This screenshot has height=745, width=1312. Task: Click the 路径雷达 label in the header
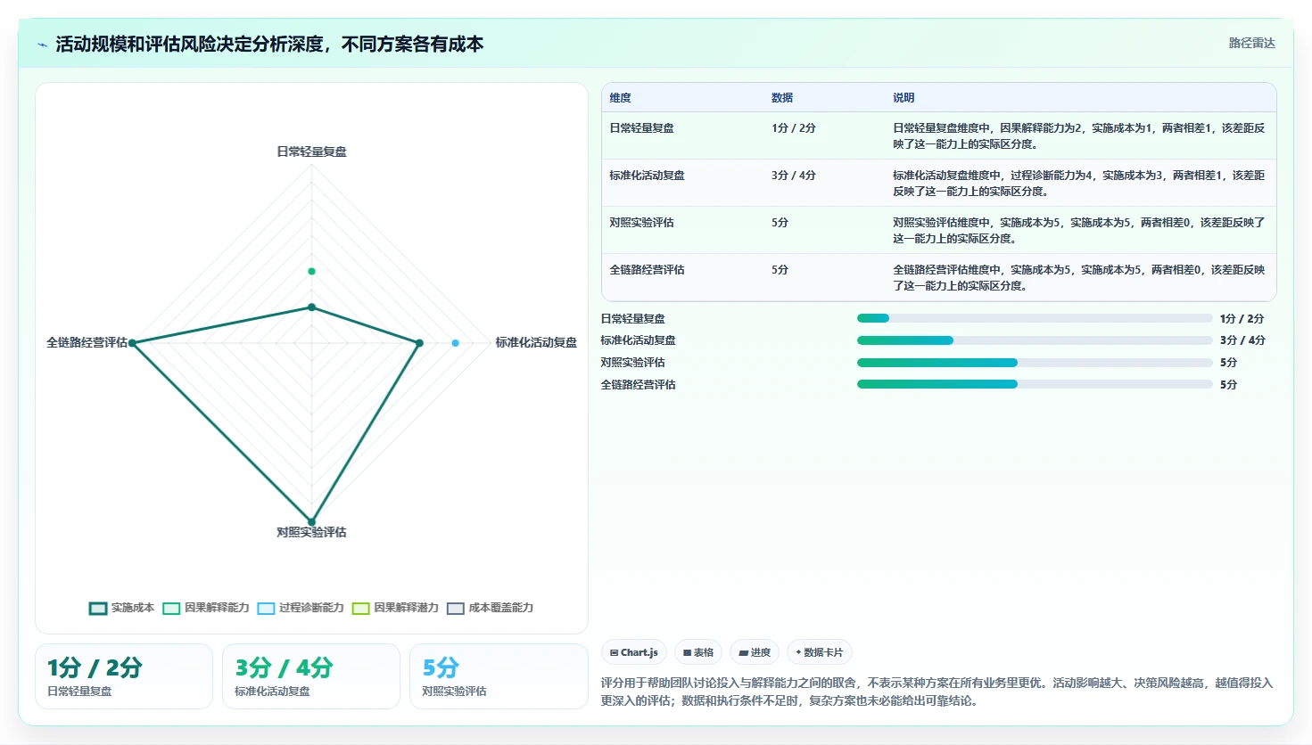(1251, 43)
